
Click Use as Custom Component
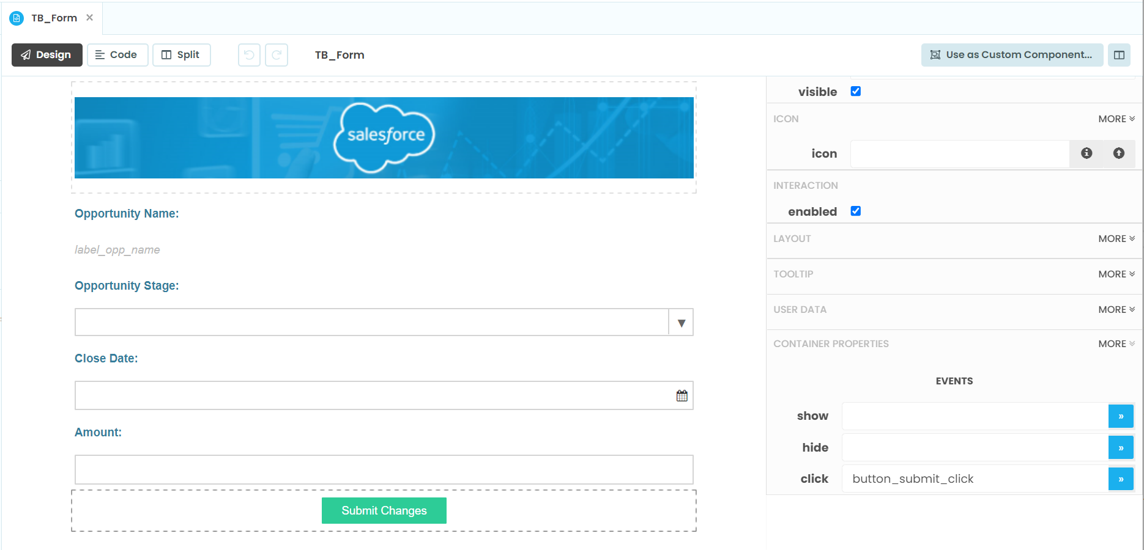point(1012,54)
